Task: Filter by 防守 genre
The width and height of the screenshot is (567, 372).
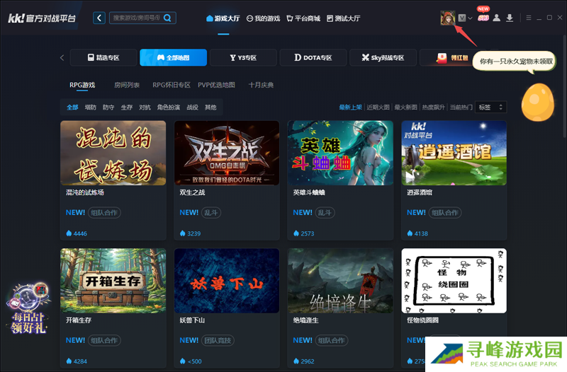Action: [108, 107]
